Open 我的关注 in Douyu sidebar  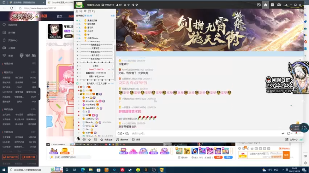(13, 25)
